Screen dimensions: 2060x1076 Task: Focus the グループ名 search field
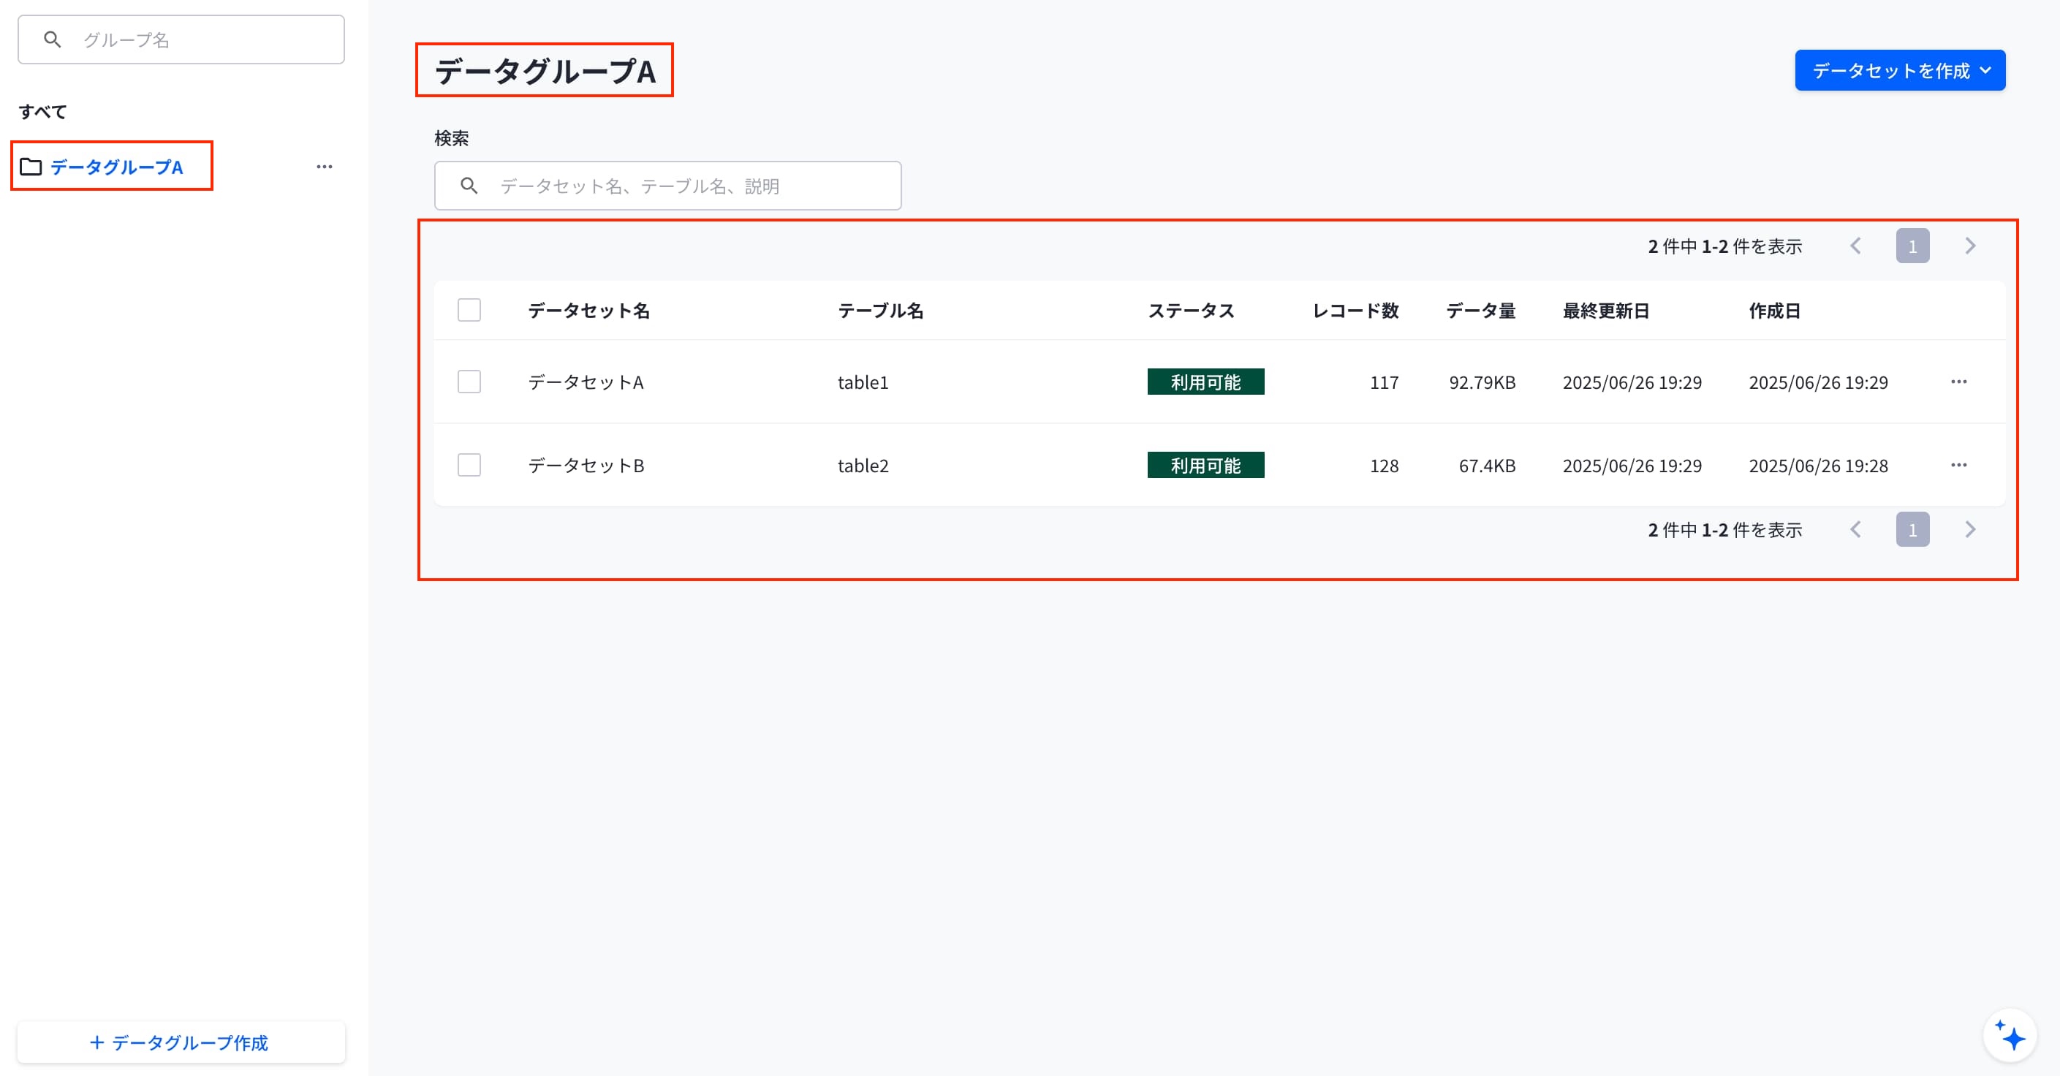point(181,39)
